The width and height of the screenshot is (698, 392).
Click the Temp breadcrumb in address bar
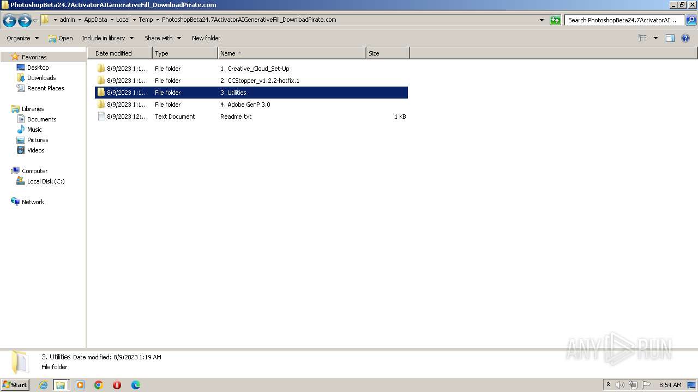(x=146, y=20)
